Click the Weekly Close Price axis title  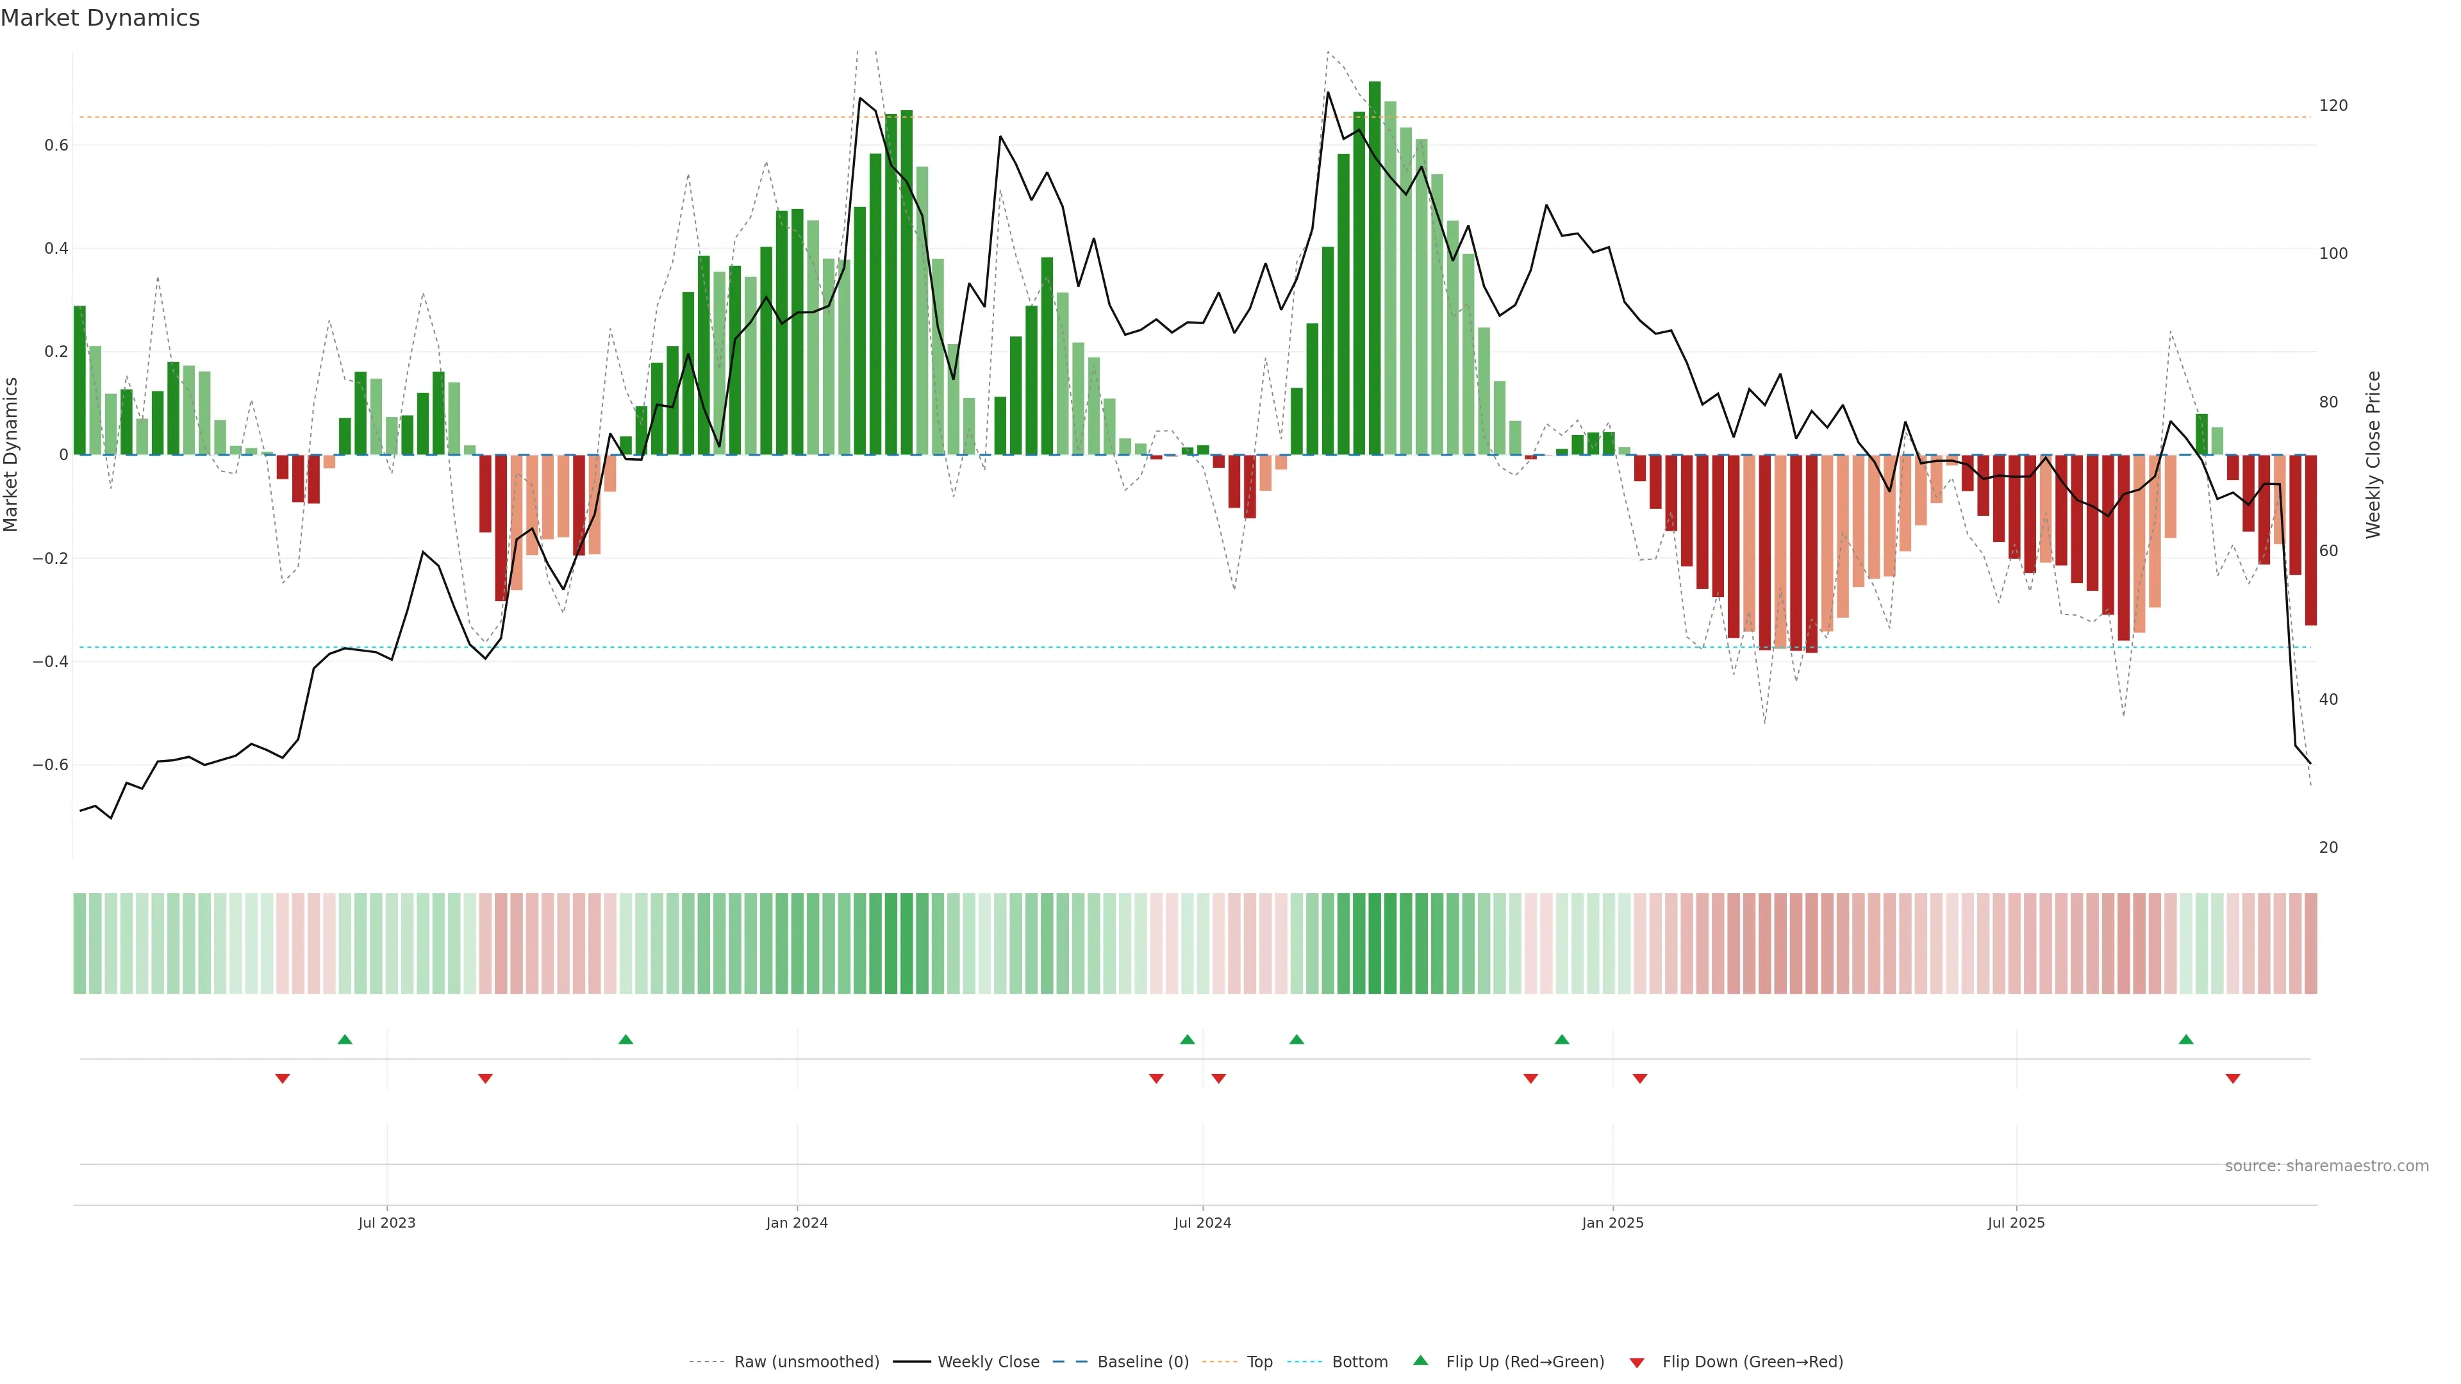point(2373,455)
